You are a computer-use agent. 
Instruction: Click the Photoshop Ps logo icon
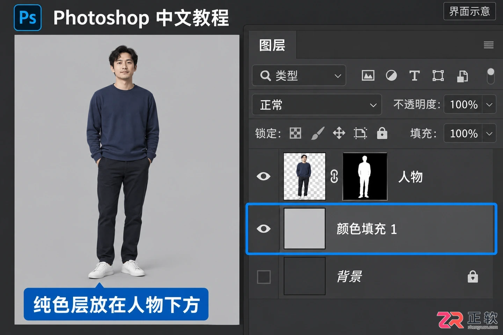pyautogui.click(x=28, y=17)
